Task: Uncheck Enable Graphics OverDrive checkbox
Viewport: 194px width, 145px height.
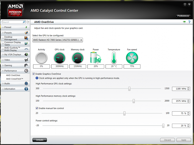Action: [34, 74]
